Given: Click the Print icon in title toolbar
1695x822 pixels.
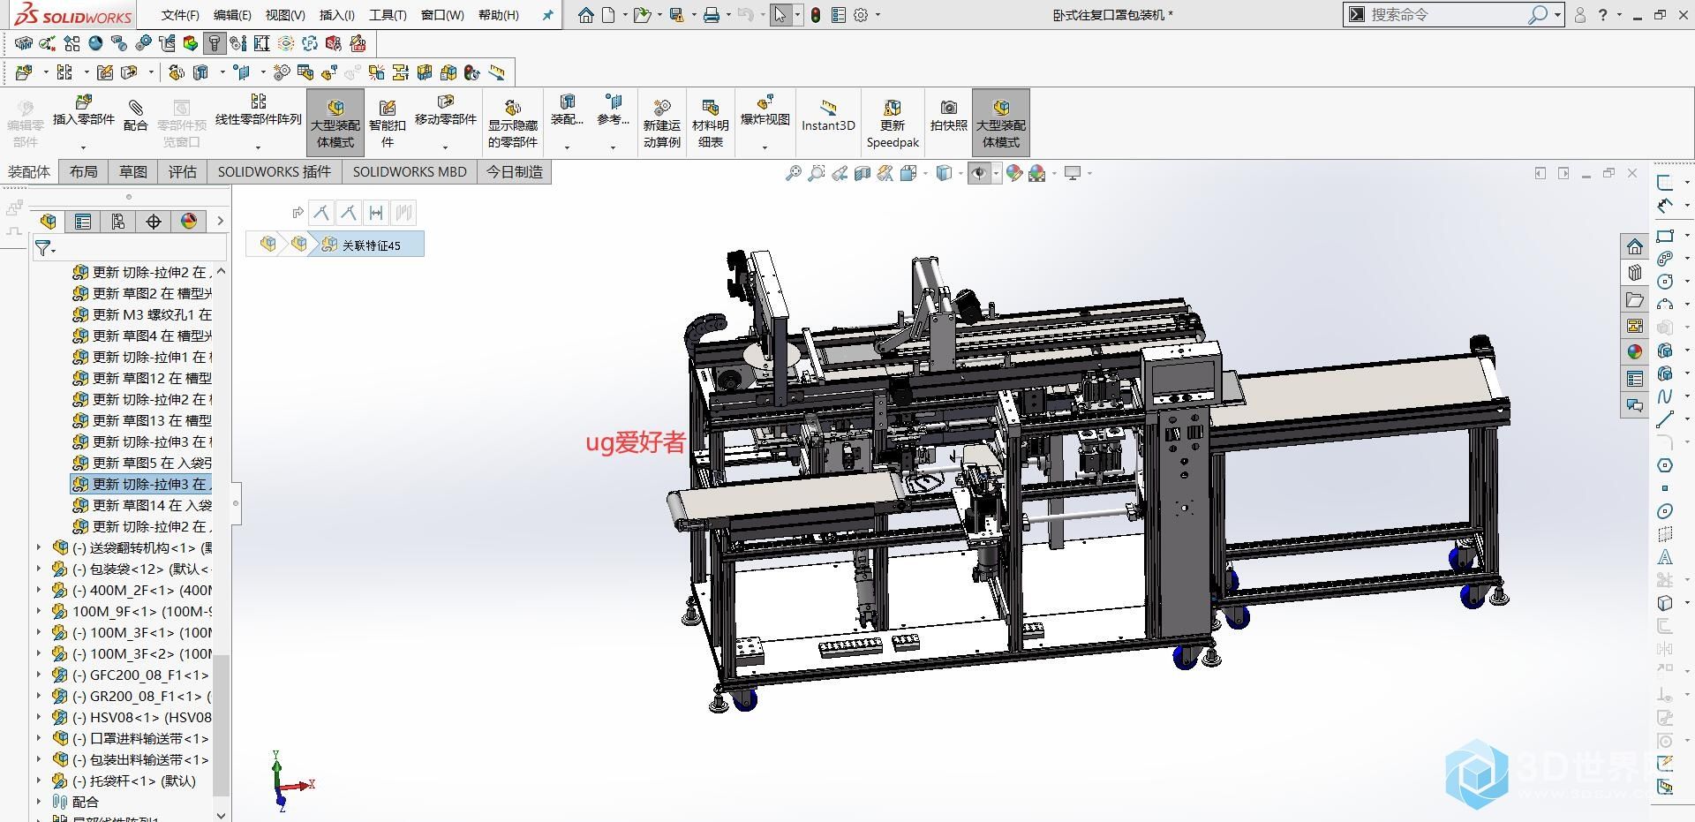Looking at the screenshot, I should (x=712, y=15).
